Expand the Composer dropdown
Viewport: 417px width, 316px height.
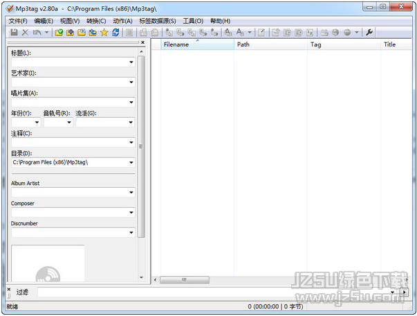click(131, 212)
